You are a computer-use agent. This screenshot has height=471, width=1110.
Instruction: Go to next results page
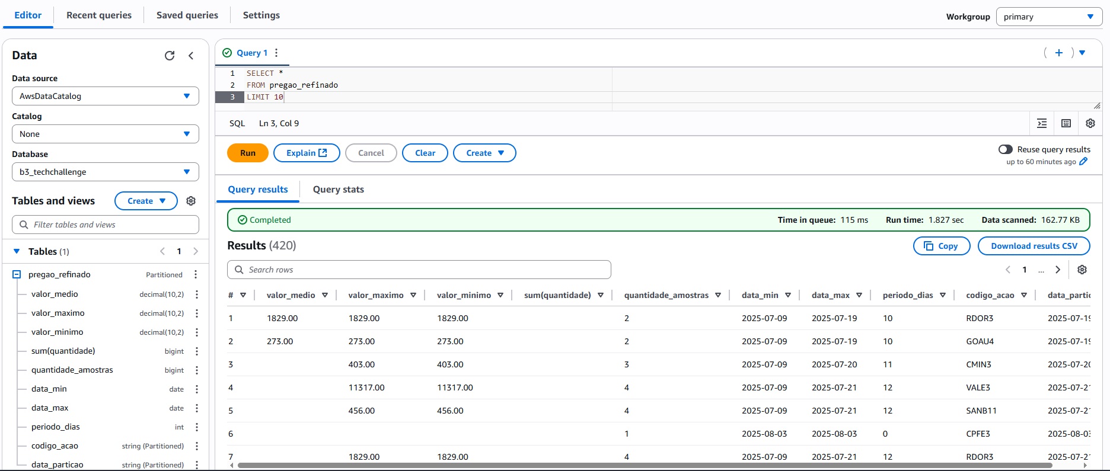pyautogui.click(x=1058, y=270)
